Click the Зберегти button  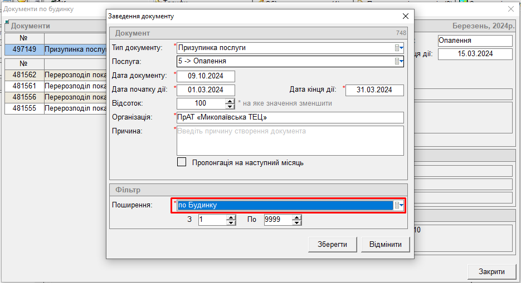pos(333,245)
